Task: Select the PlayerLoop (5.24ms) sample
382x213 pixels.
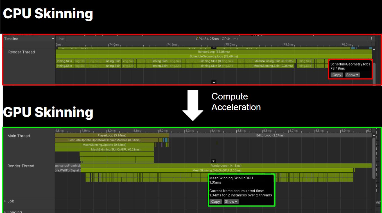Action: [x=112, y=135]
